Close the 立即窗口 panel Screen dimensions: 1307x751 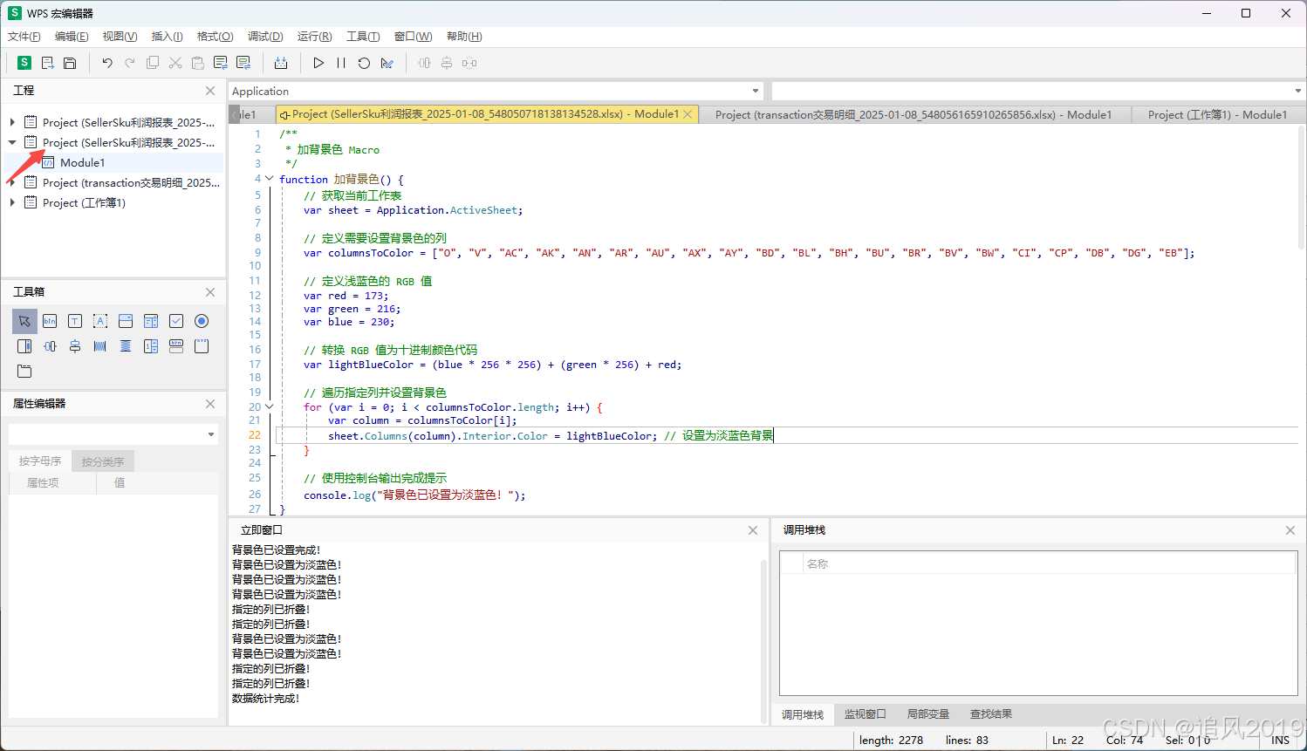(x=753, y=530)
